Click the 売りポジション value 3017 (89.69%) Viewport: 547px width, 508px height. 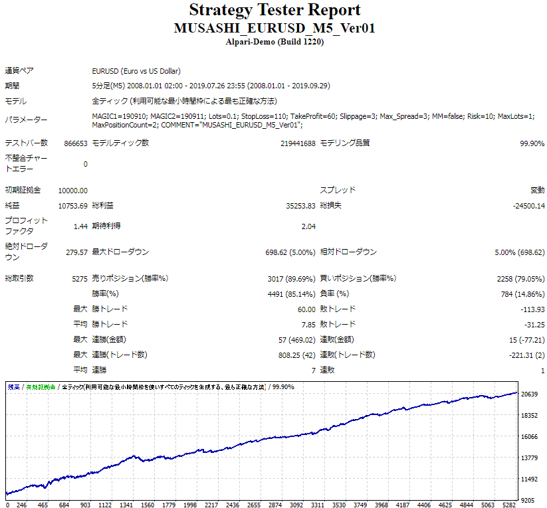point(291,279)
